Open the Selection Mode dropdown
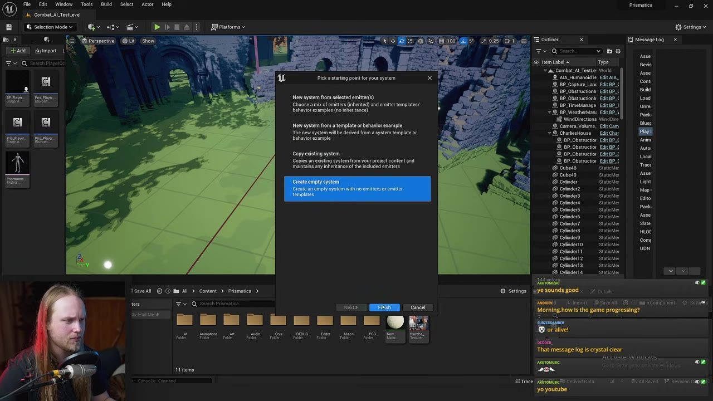Viewport: 713px width, 401px height. click(50, 27)
